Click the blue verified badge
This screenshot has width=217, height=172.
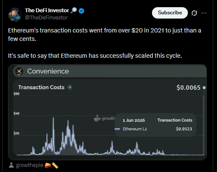click(x=81, y=11)
